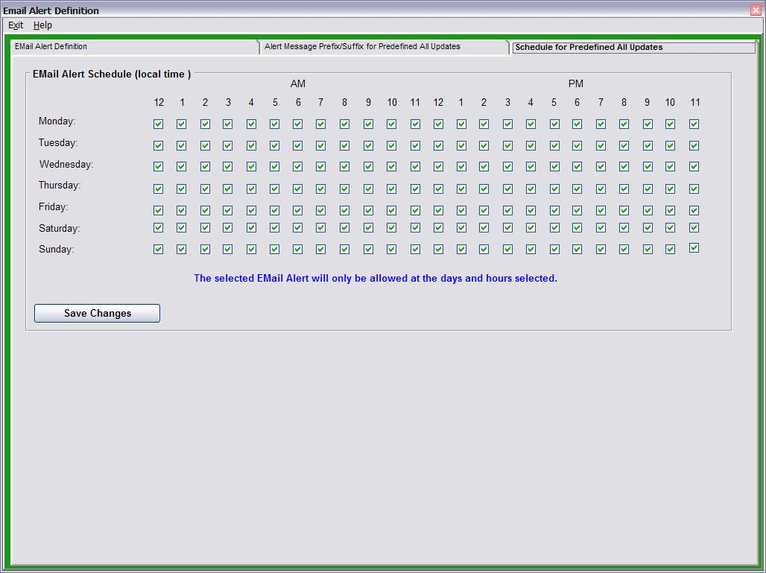Toggle Wednesday 8 AM checkbox
The height and width of the screenshot is (573, 766).
click(x=344, y=167)
